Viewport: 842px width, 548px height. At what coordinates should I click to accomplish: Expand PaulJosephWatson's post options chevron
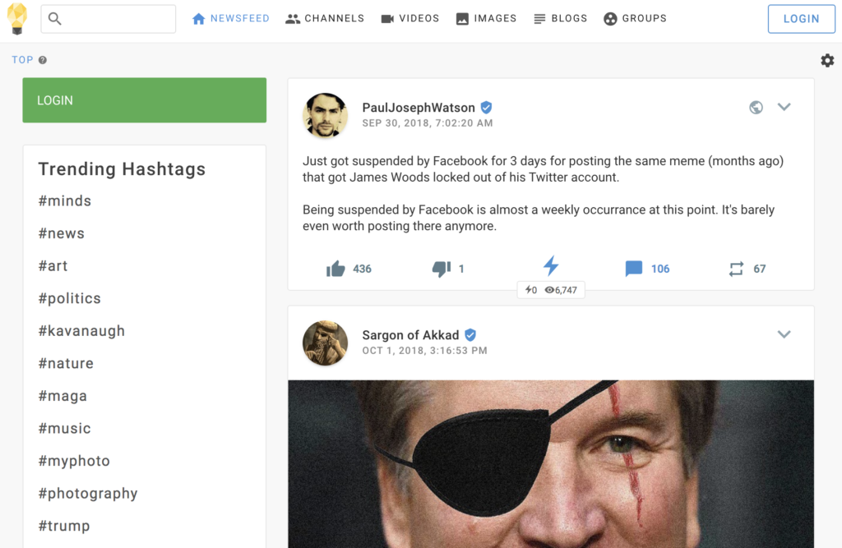point(784,107)
